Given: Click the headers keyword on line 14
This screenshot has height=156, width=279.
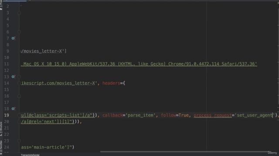Looking at the screenshot, I should 111,83.
